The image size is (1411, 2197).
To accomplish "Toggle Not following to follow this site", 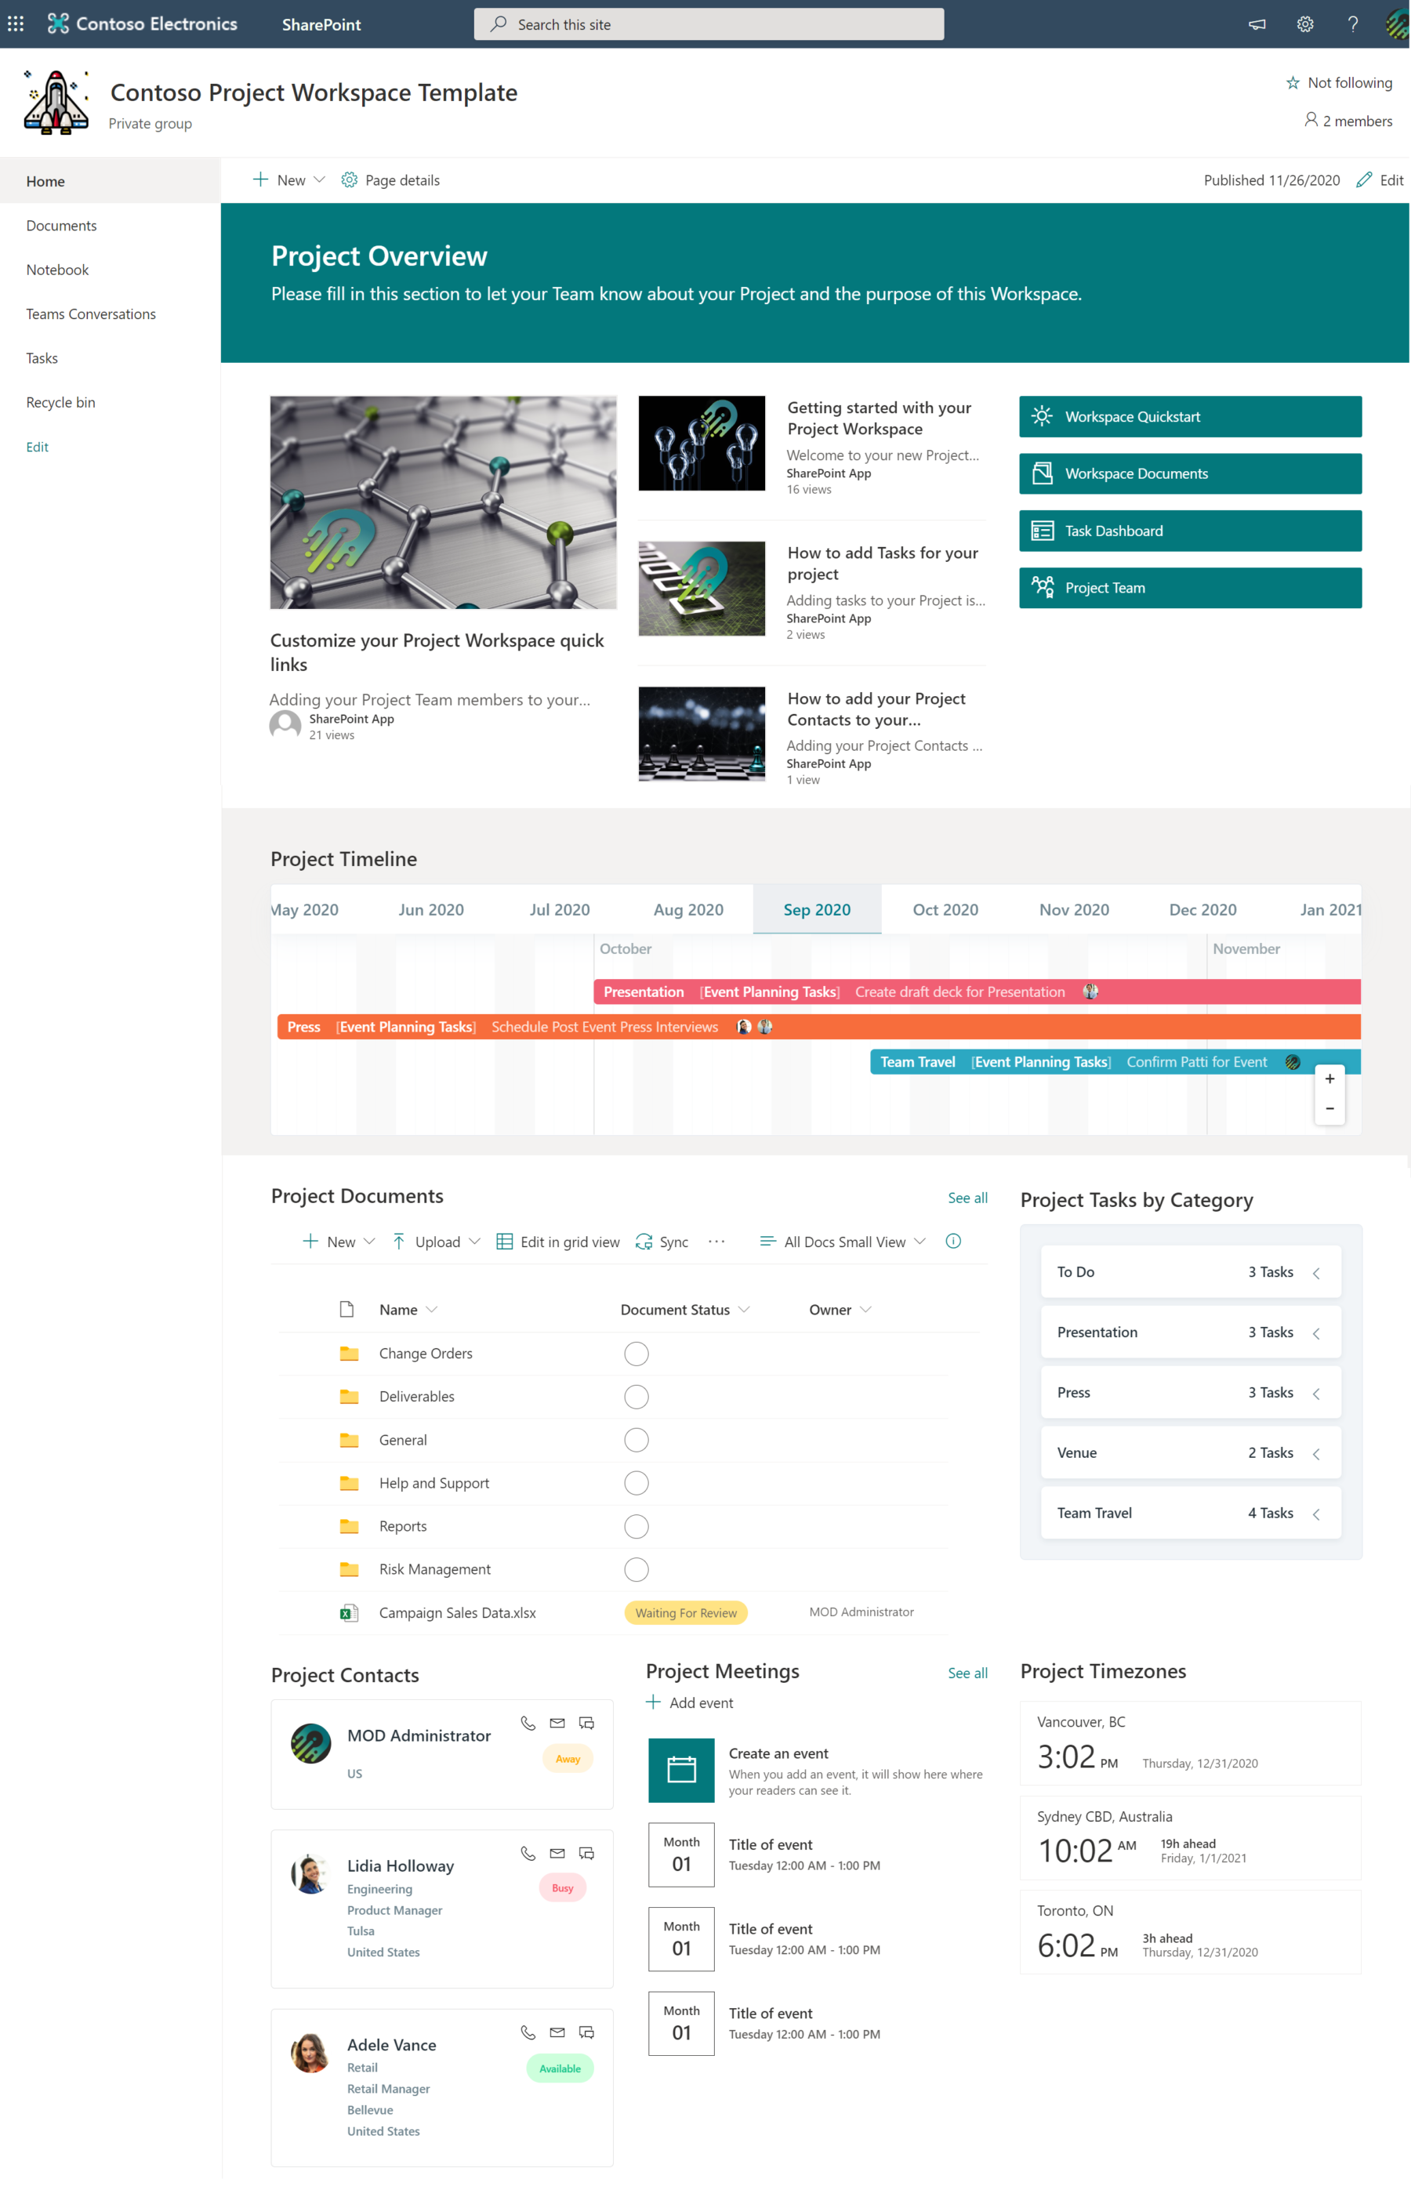I will click(1339, 82).
